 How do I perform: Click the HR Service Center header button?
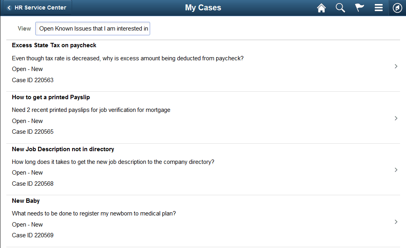point(38,7)
